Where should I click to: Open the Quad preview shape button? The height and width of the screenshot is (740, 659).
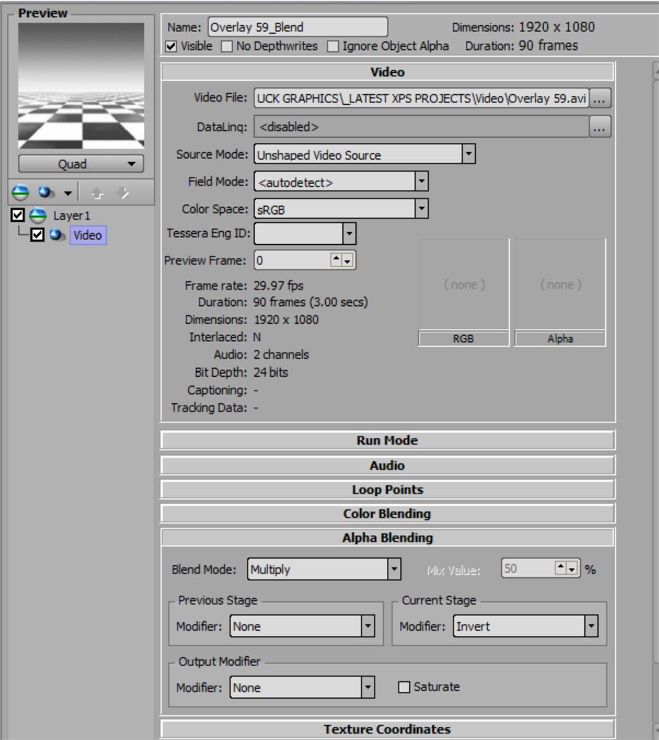point(81,164)
